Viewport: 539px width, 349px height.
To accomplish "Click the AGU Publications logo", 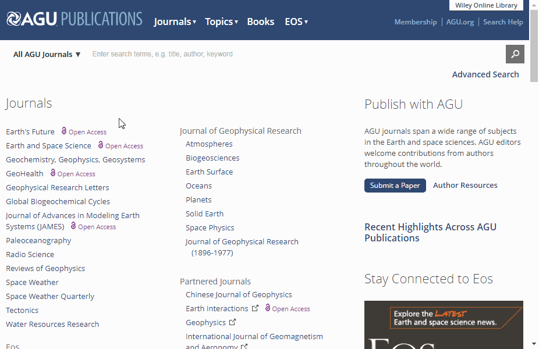I will 75,19.
